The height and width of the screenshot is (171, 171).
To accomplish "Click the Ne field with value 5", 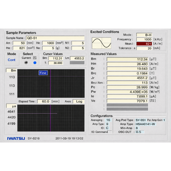I will point(49,48).
